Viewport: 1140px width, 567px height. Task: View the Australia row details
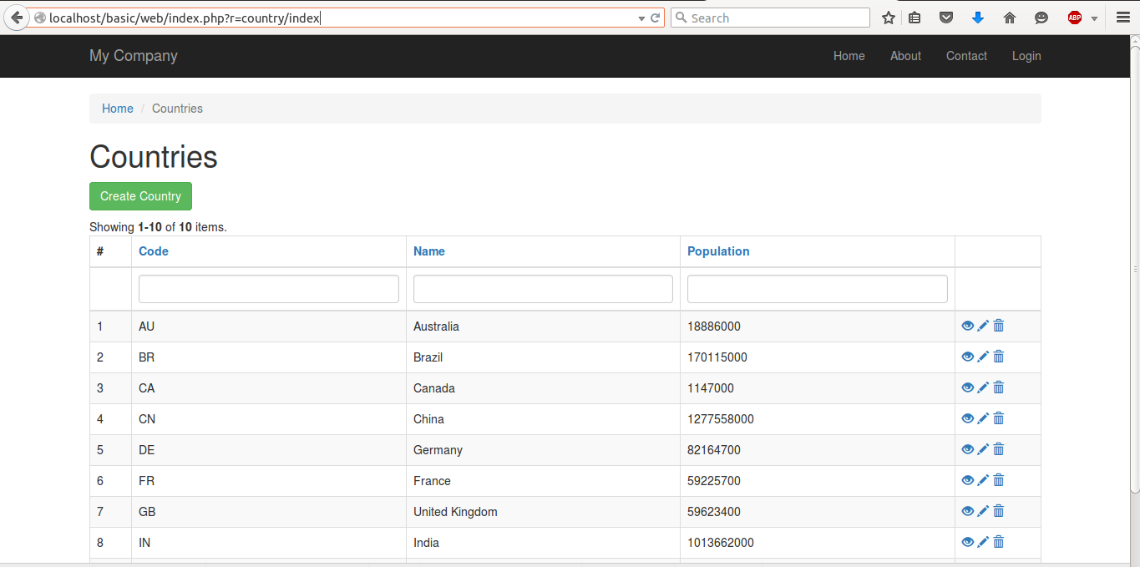968,326
